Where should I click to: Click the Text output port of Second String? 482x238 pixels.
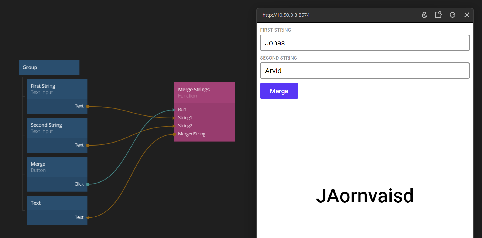[x=87, y=145]
